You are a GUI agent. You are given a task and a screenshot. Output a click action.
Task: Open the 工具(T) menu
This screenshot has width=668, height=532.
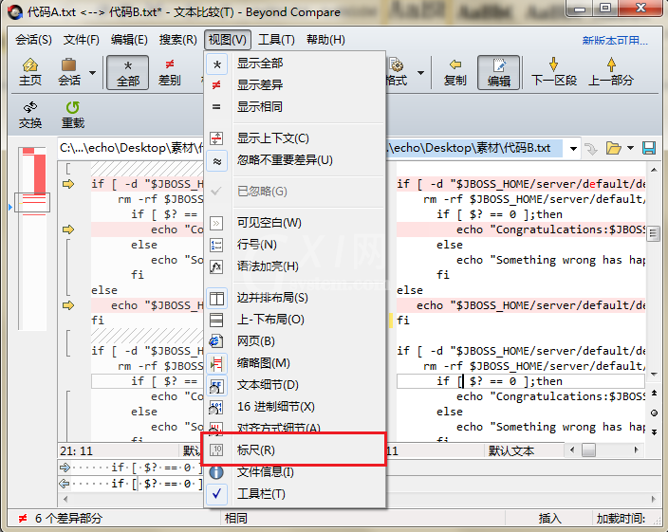click(x=276, y=40)
